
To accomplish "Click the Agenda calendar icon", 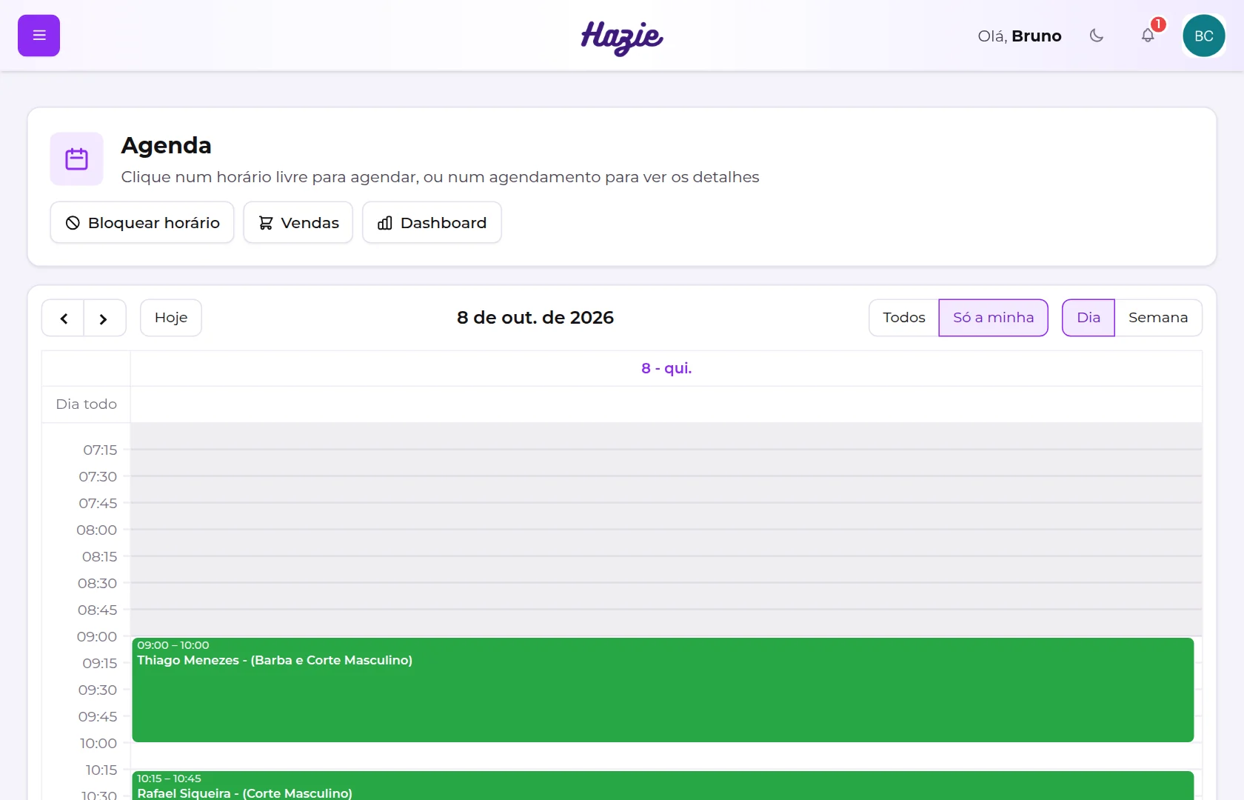I will pyautogui.click(x=77, y=159).
